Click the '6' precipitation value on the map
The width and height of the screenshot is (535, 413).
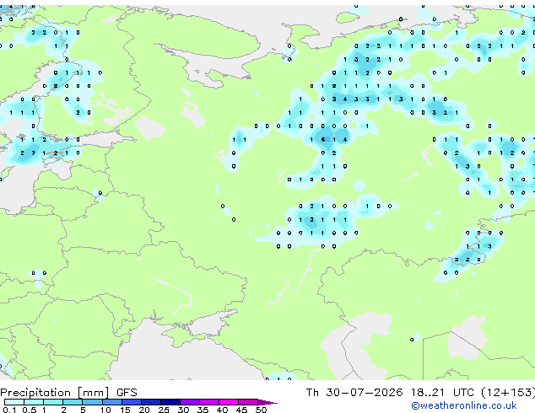coord(323,139)
